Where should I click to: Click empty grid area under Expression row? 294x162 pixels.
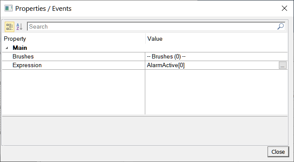(144, 92)
